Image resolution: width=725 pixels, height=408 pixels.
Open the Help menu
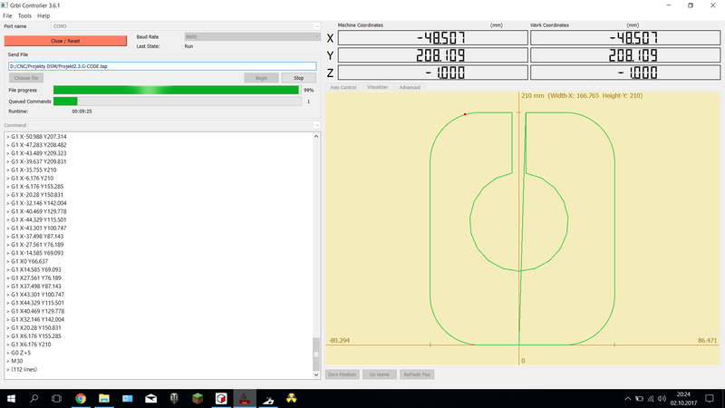43,15
